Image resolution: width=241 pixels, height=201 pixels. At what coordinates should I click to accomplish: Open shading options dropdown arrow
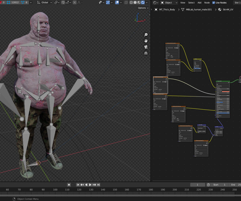147,2
